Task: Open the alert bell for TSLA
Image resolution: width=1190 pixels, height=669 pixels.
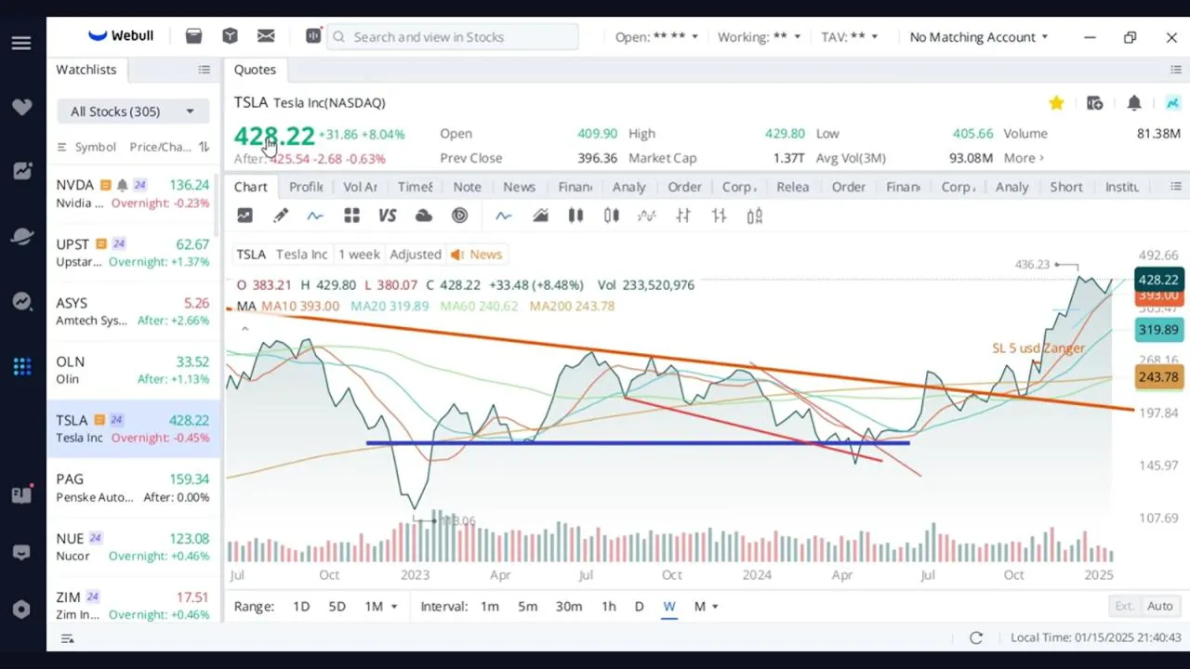Action: coord(1134,103)
